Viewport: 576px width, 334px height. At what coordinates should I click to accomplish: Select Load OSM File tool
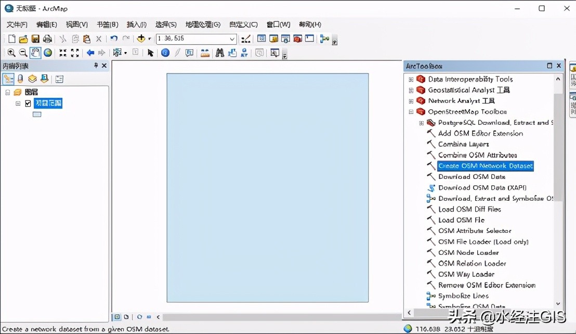pos(462,220)
